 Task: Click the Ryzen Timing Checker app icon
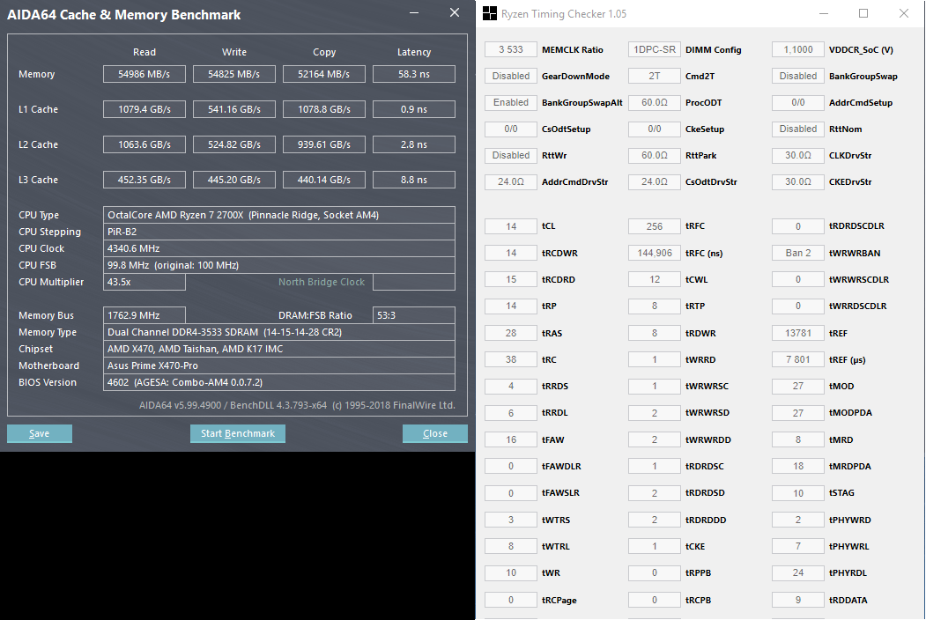point(490,13)
